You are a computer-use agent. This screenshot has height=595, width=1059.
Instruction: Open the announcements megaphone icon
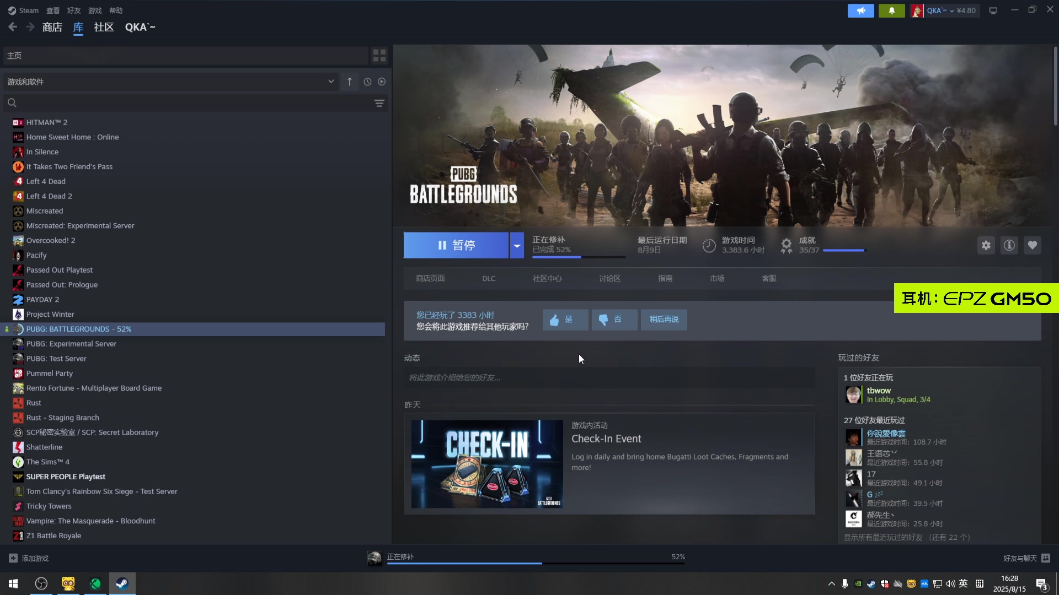pyautogui.click(x=860, y=10)
